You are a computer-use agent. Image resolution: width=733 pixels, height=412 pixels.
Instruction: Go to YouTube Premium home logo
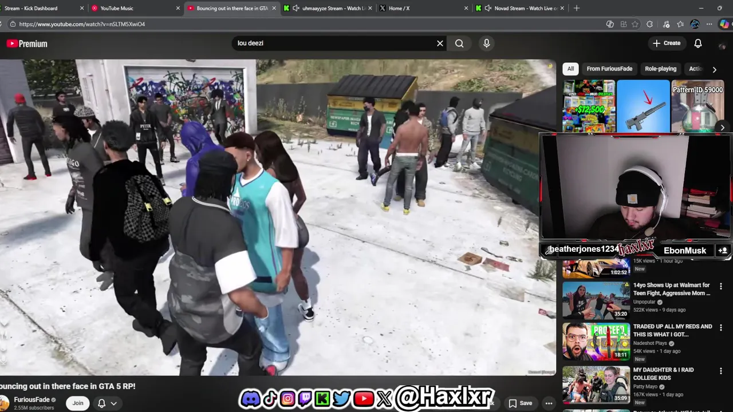[x=27, y=43]
